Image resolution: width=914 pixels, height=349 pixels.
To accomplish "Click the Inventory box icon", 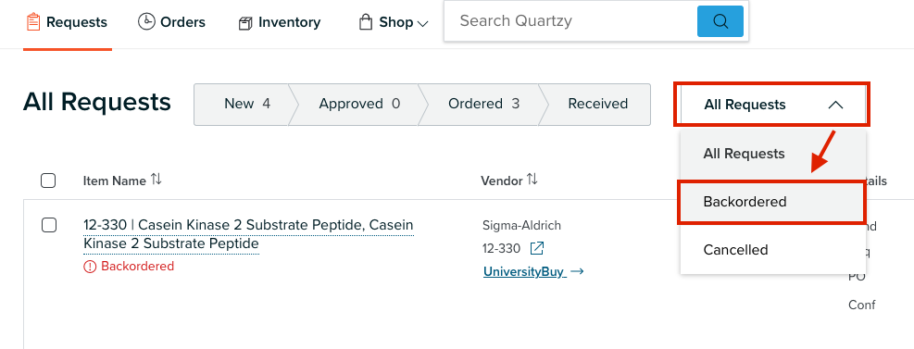I will pos(244,23).
